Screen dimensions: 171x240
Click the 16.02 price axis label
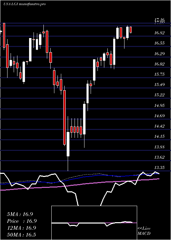tap(160, 64)
